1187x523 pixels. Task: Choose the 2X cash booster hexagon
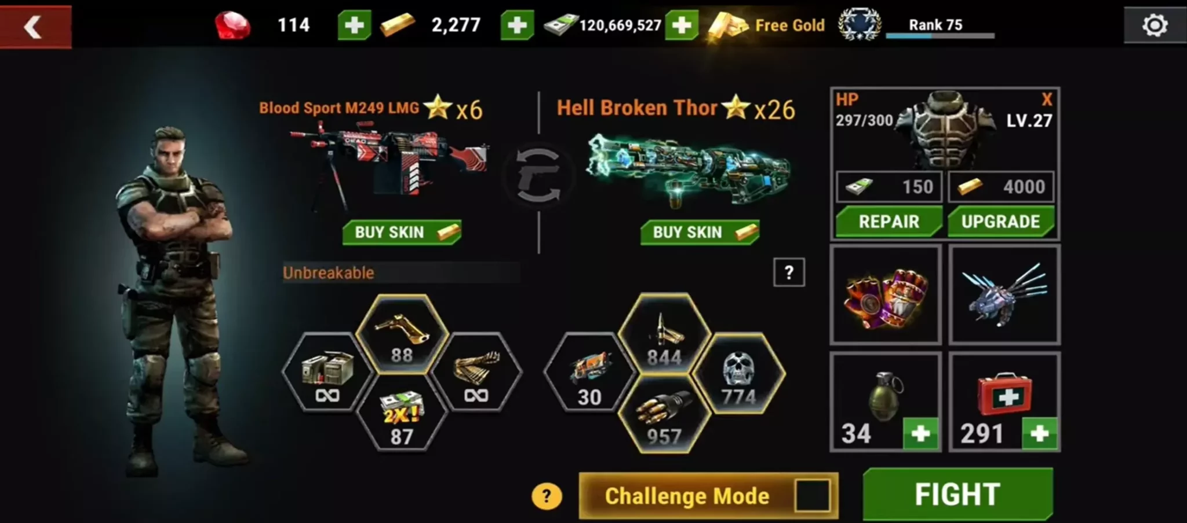click(402, 414)
